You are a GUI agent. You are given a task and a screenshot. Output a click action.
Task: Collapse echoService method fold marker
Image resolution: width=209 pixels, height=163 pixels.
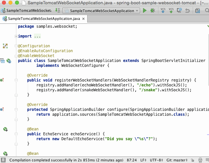pos(16,134)
